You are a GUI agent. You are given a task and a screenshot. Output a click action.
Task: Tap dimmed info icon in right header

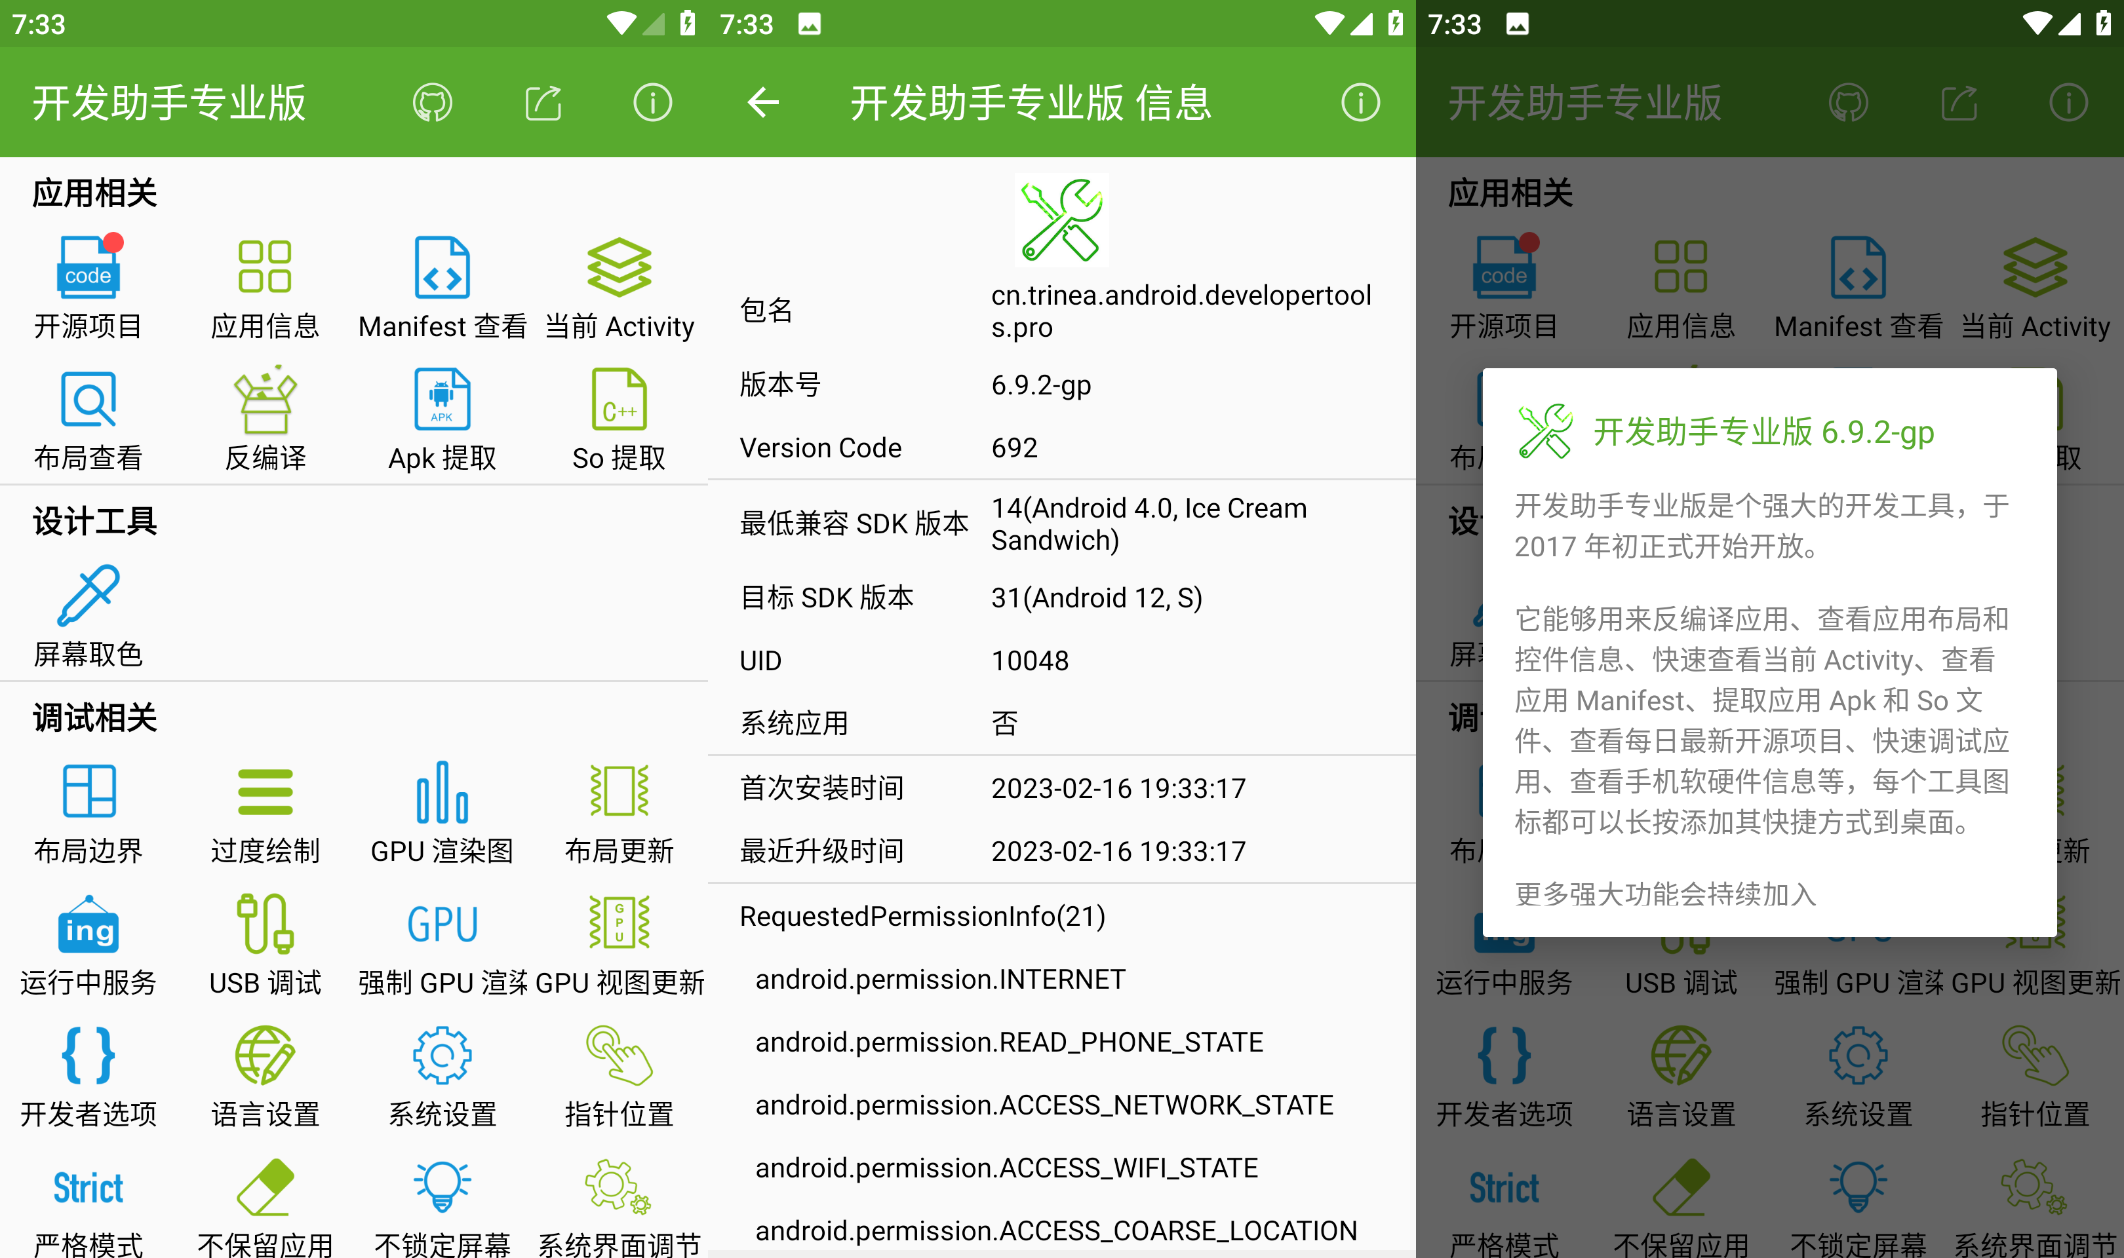2069,103
